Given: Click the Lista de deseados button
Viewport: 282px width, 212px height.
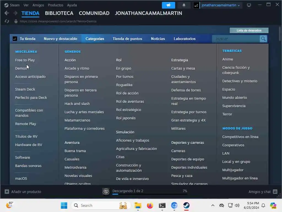Looking at the screenshot, I should [249, 30].
